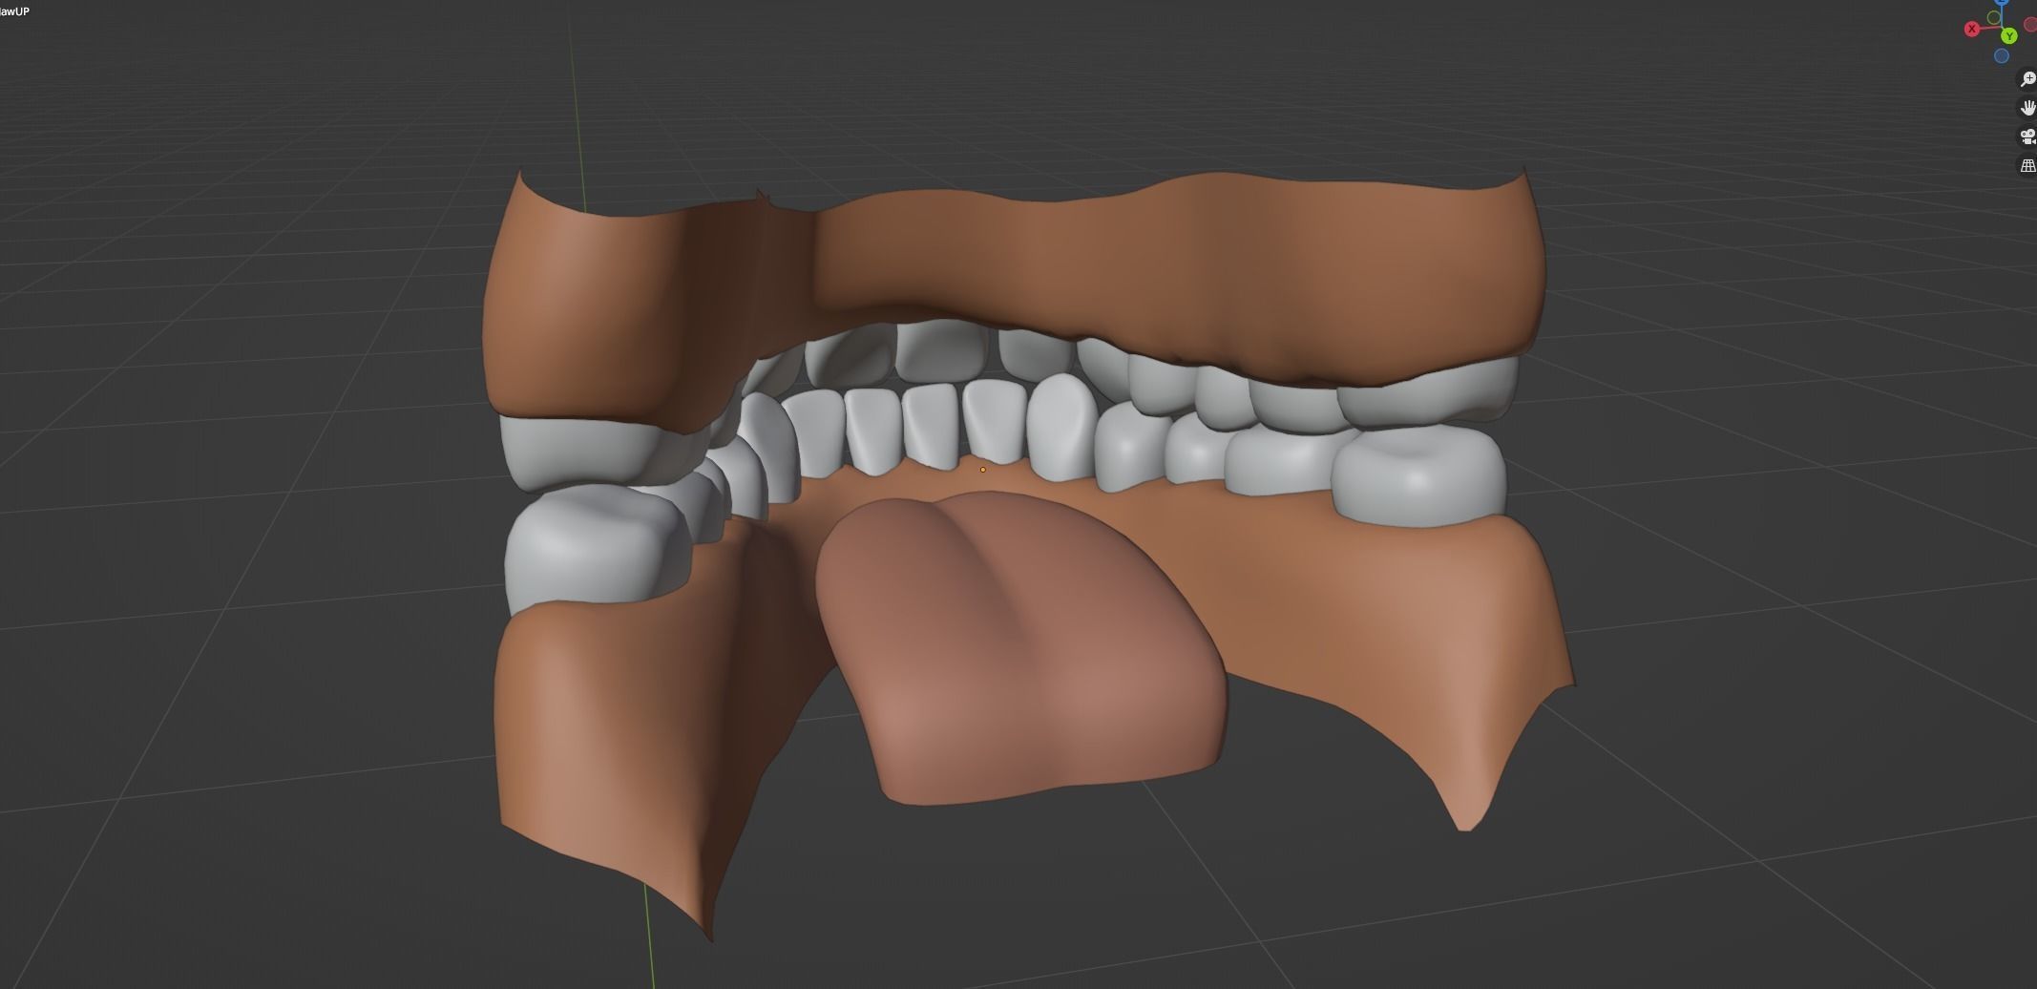
Task: Snap view to the red X axis
Action: click(1971, 30)
